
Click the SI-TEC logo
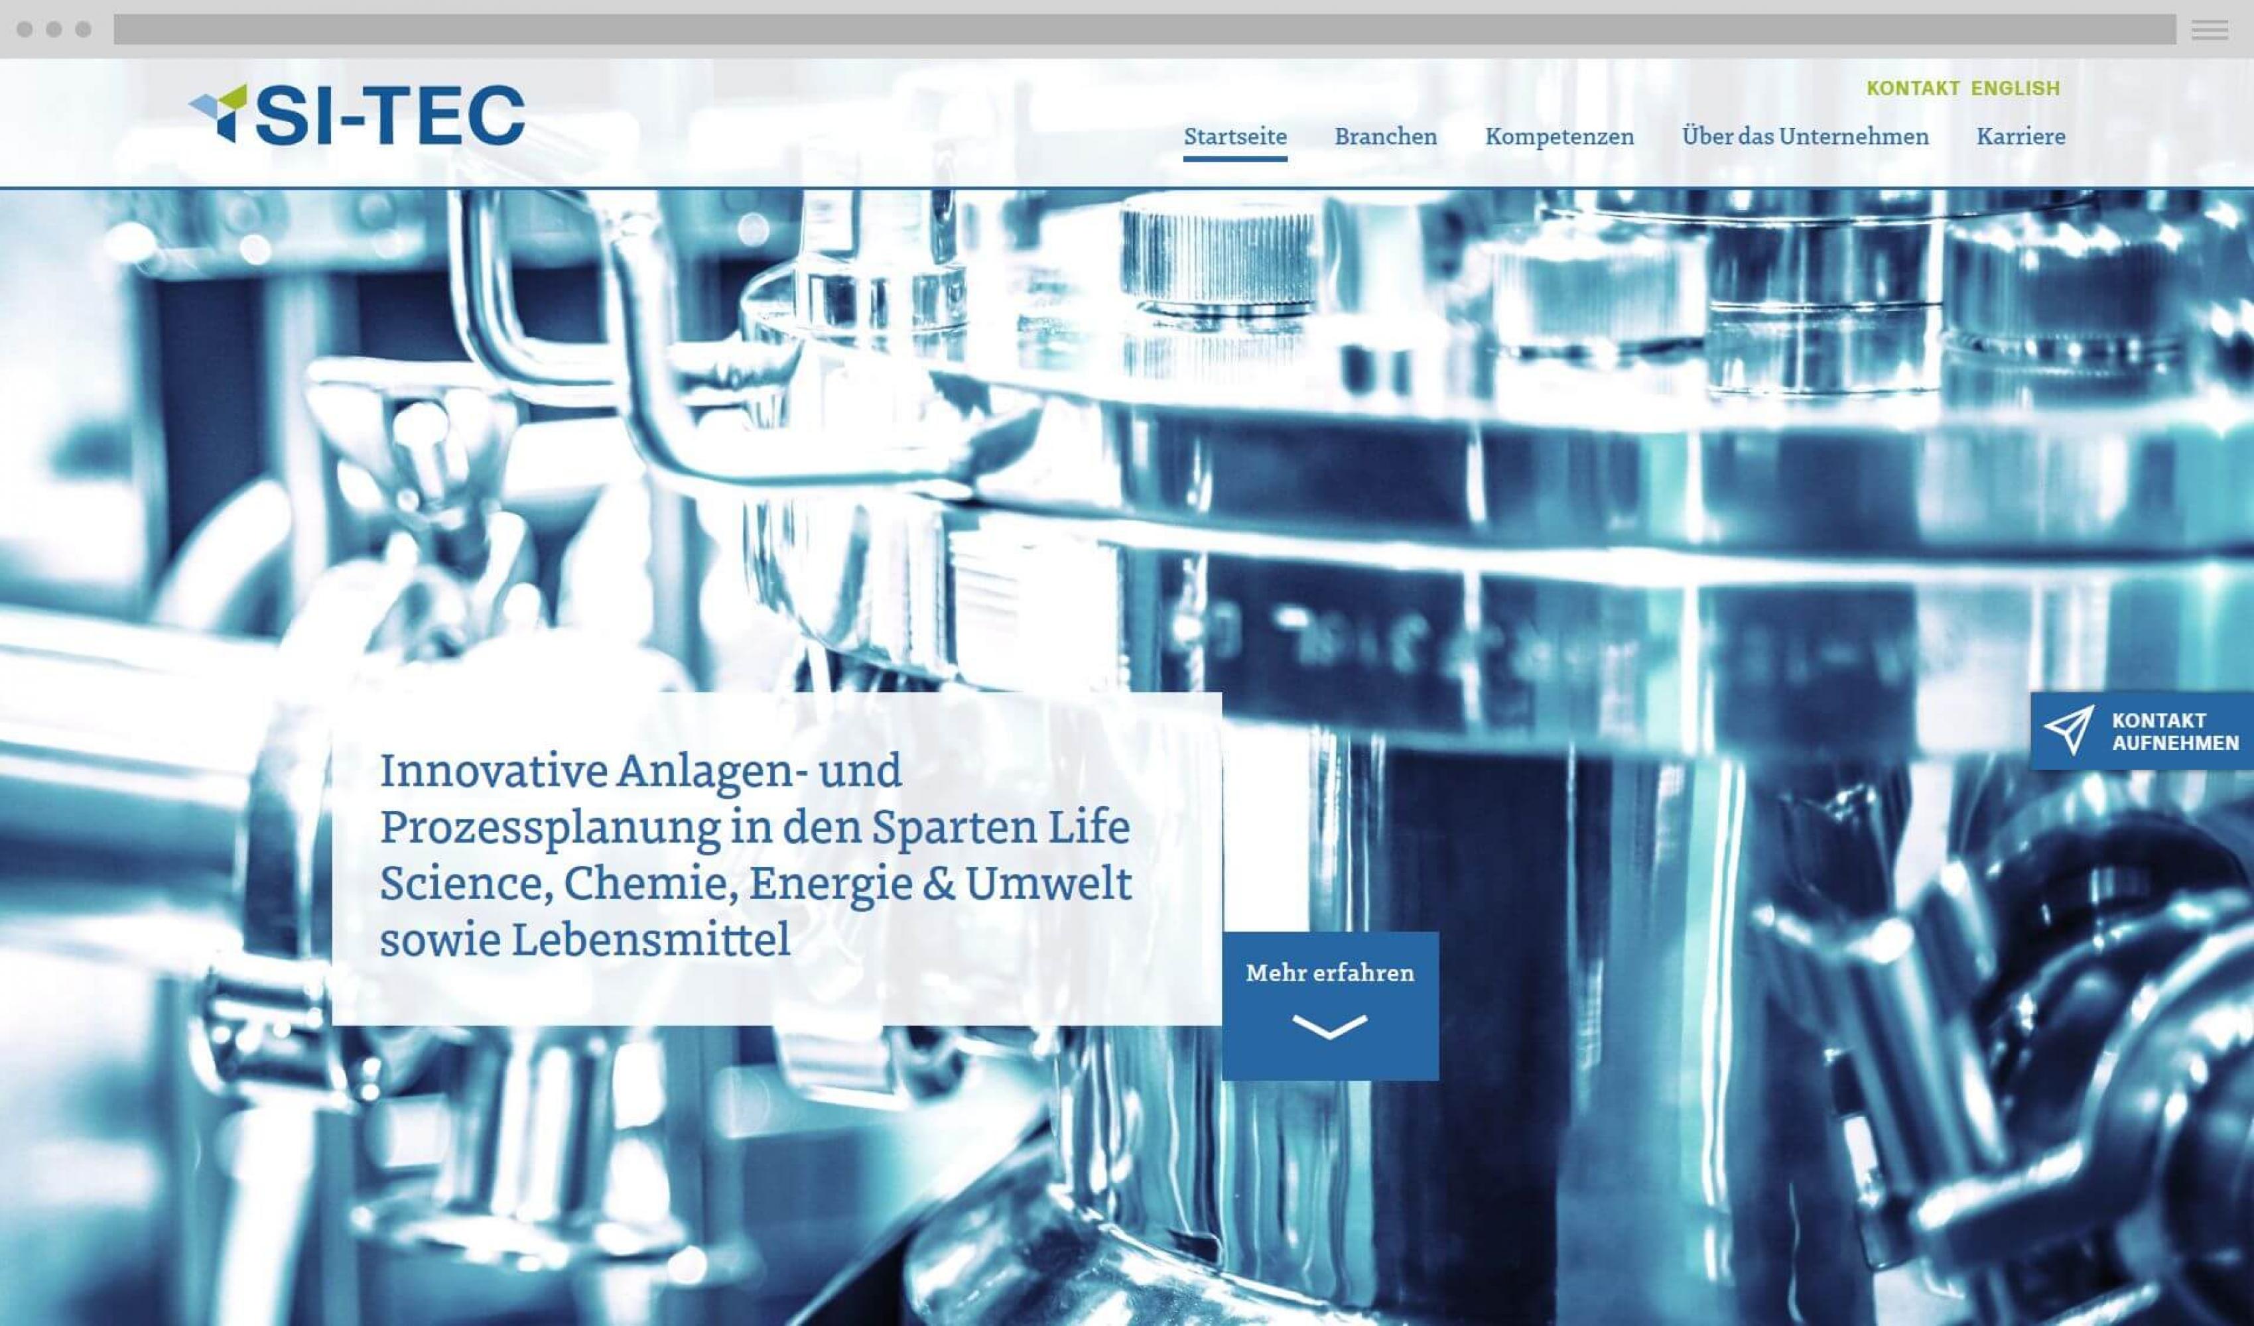click(x=356, y=113)
